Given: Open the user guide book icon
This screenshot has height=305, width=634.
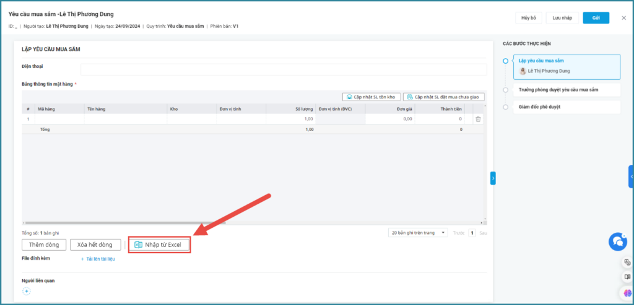Looking at the screenshot, I should pyautogui.click(x=628, y=277).
